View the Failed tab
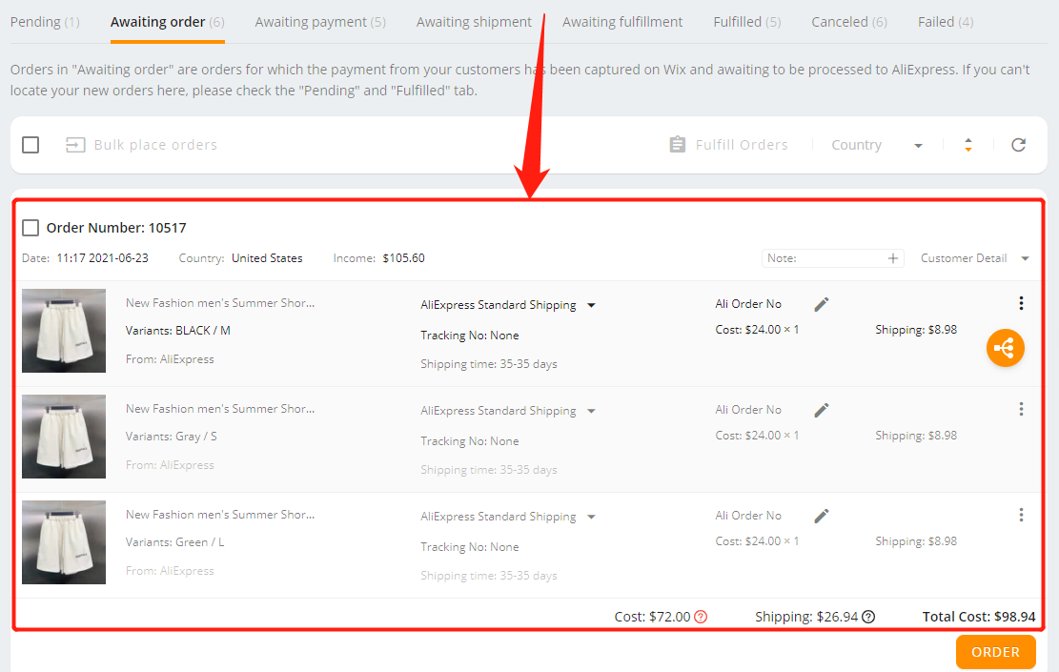1059x672 pixels. (x=946, y=22)
